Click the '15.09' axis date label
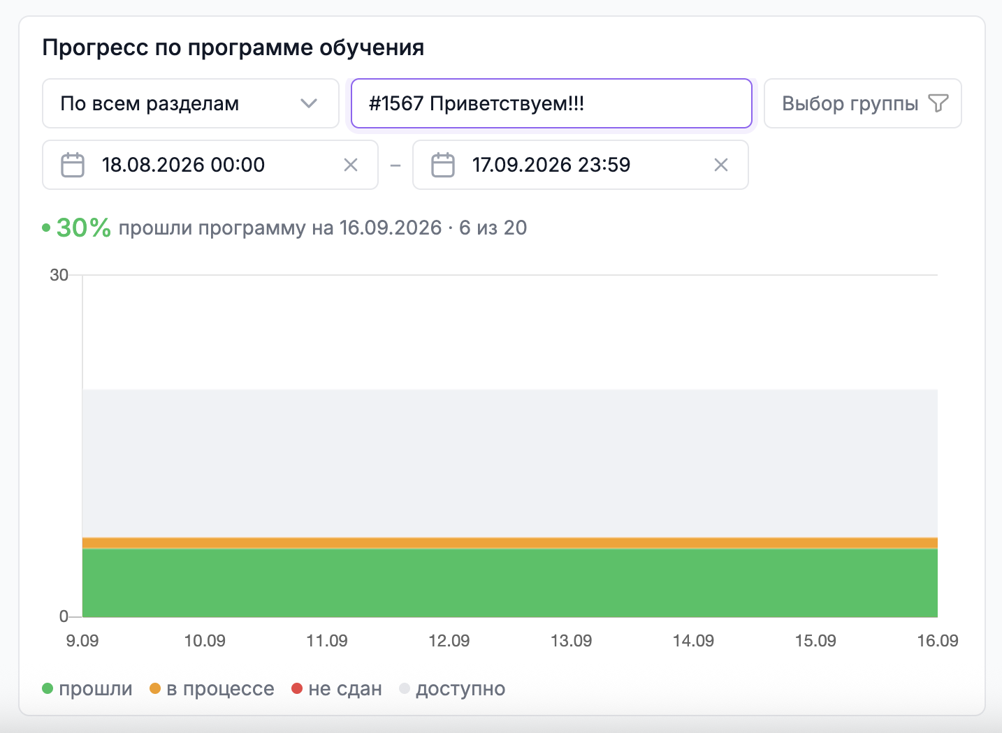This screenshot has height=733, width=1002. pos(815,641)
